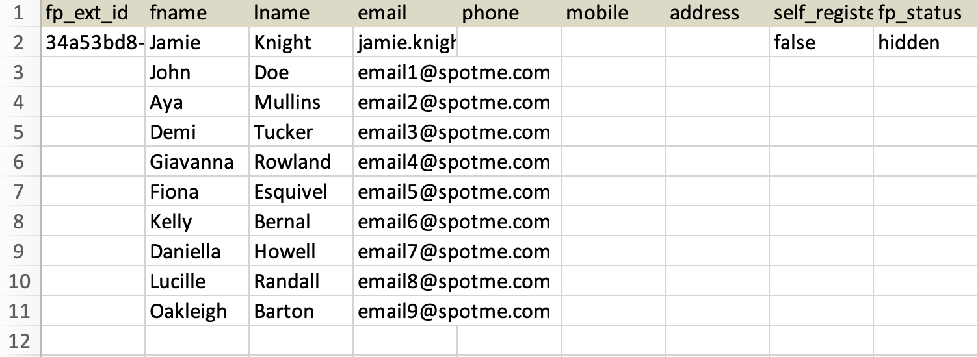Select the address header cell
This screenshot has width=978, height=357.
717,13
